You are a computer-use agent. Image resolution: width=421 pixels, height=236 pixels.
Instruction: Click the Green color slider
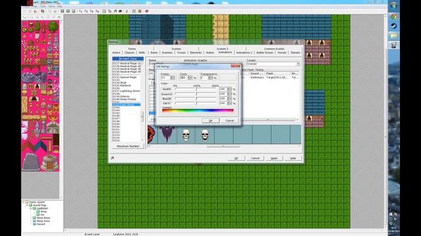tap(196, 94)
